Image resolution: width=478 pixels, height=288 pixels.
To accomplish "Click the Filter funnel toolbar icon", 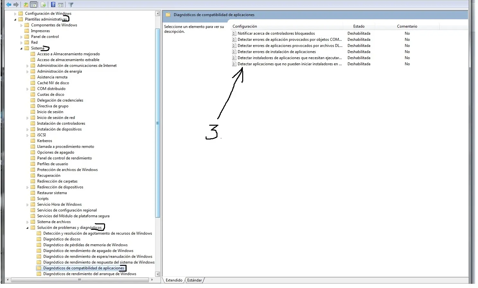I will (71, 5).
